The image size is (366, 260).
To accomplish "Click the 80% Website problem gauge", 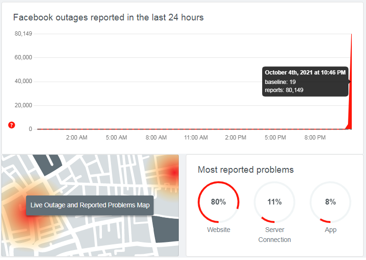I will tap(219, 202).
